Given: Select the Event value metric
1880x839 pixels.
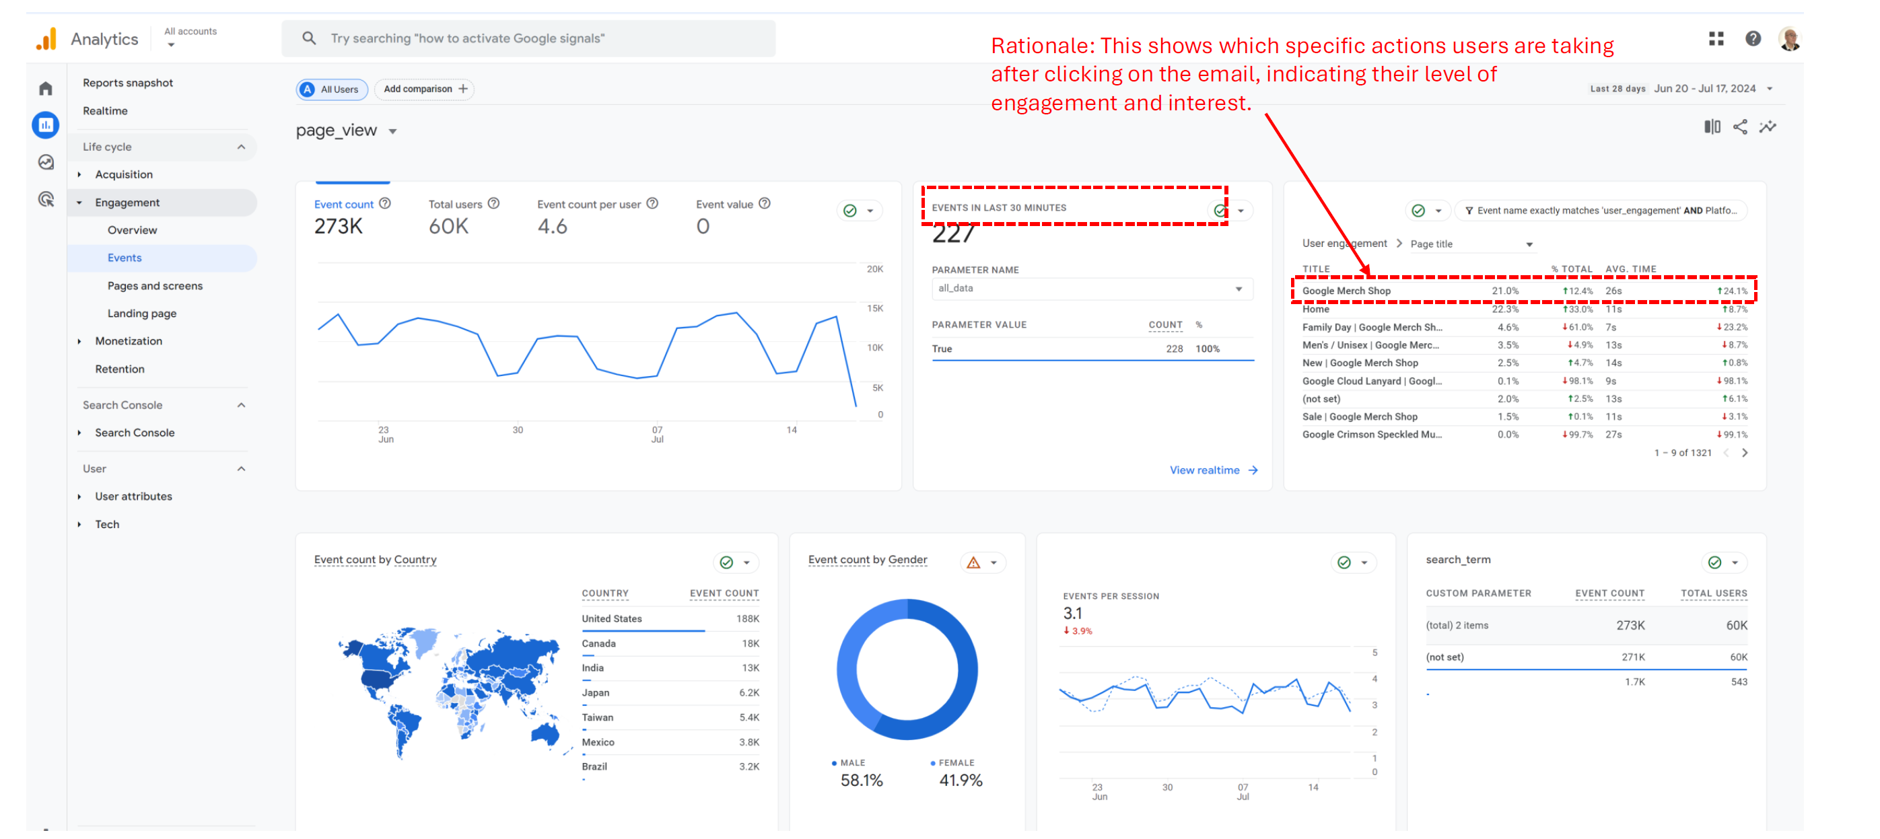Looking at the screenshot, I should click(724, 205).
